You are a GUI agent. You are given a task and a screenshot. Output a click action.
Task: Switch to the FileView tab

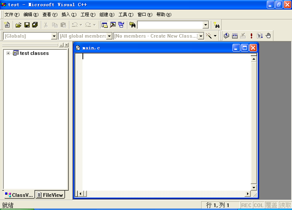[50, 195]
